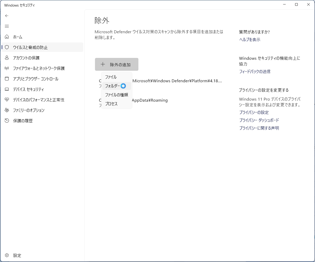The width and height of the screenshot is (315, 262).
Task: Open settings gear at bottom left
Action: coord(7,255)
